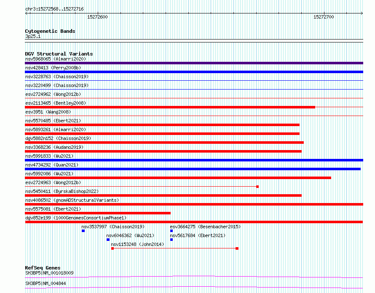Open esv2724963 (Wong2012b) label
The width and height of the screenshot is (375, 293).
pos(53,182)
